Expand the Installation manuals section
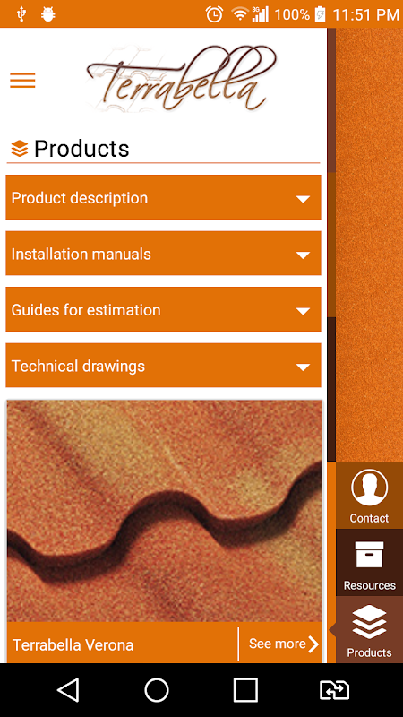The height and width of the screenshot is (717, 403). (163, 254)
